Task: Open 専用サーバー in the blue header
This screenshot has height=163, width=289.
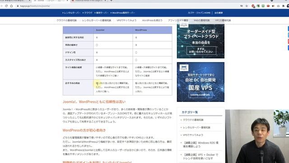Action: pyautogui.click(x=102, y=13)
